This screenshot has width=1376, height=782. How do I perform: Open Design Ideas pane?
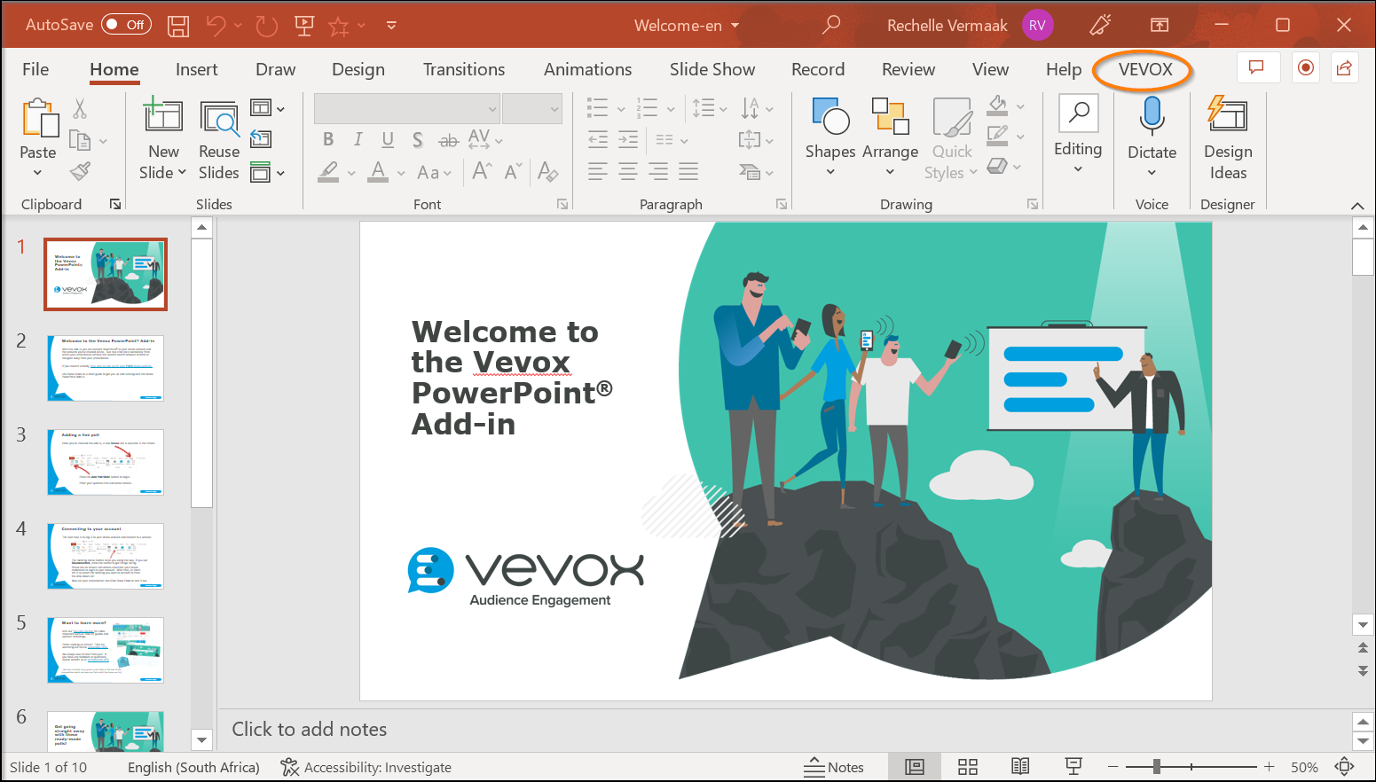coord(1228,138)
